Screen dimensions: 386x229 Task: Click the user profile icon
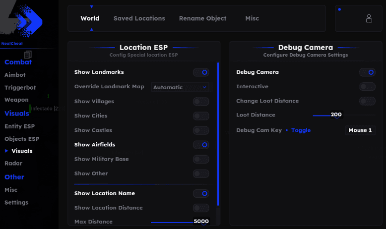point(369,18)
